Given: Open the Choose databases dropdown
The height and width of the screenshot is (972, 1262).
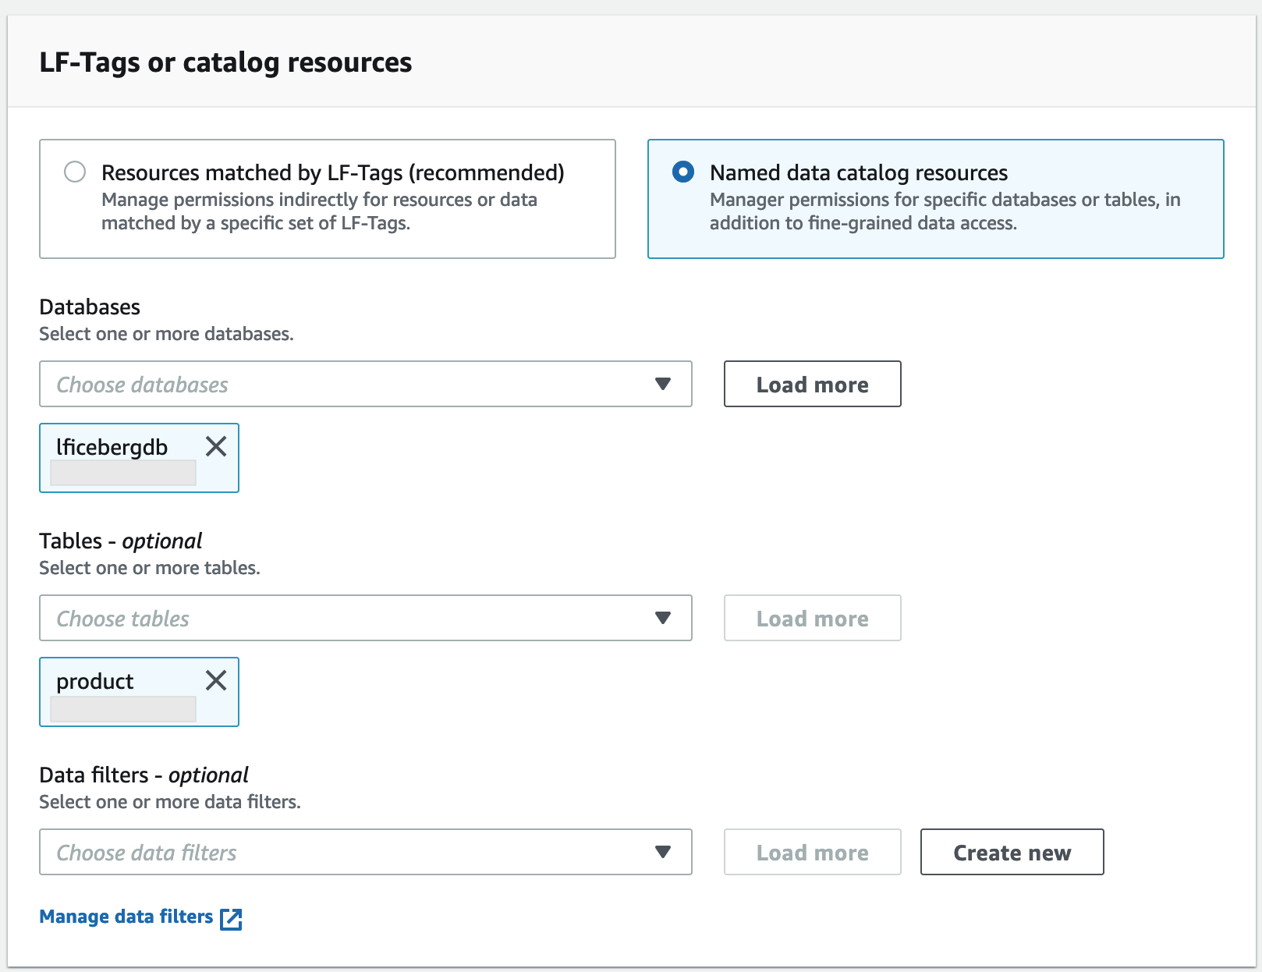Looking at the screenshot, I should (x=662, y=384).
